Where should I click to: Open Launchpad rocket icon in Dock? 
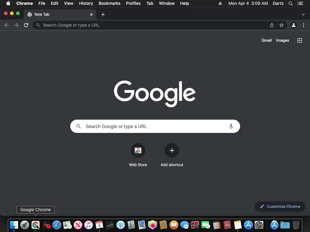(x=25, y=225)
